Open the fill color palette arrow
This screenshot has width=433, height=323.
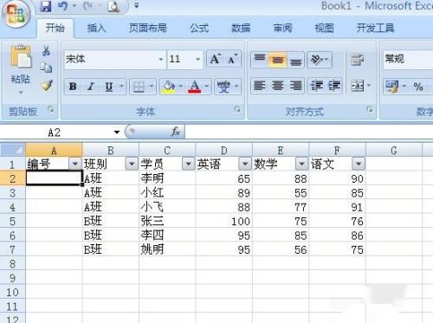click(x=181, y=86)
